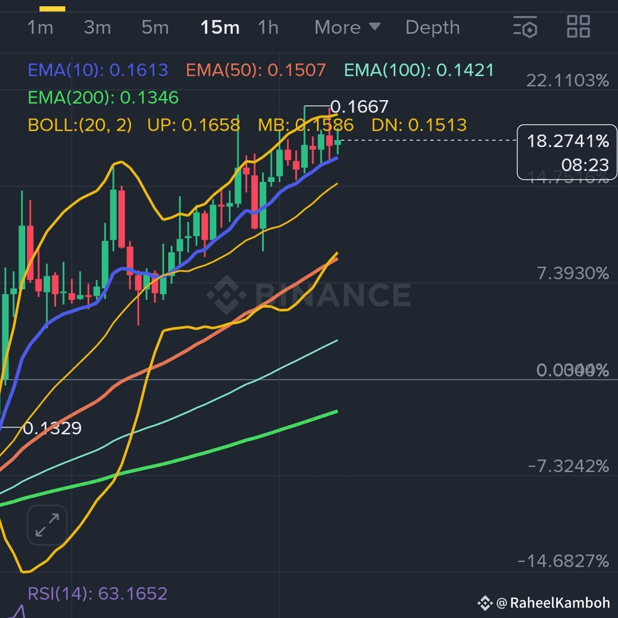Image resolution: width=618 pixels, height=618 pixels.
Task: Click the RSI(14): 63.1652 label
Action: tap(98, 593)
